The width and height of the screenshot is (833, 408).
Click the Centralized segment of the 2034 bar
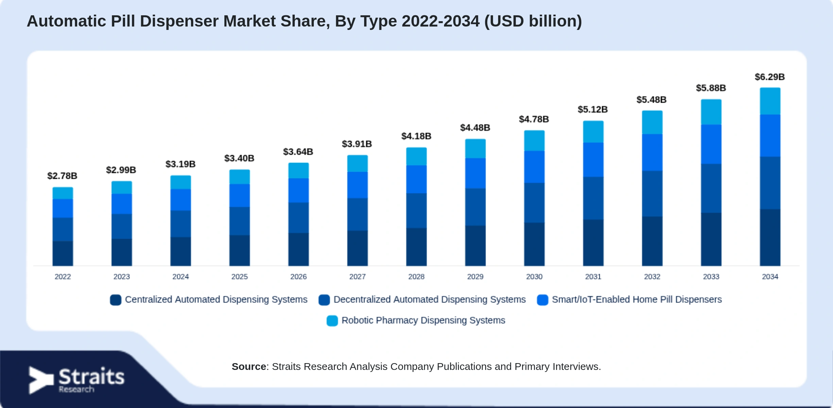(770, 237)
